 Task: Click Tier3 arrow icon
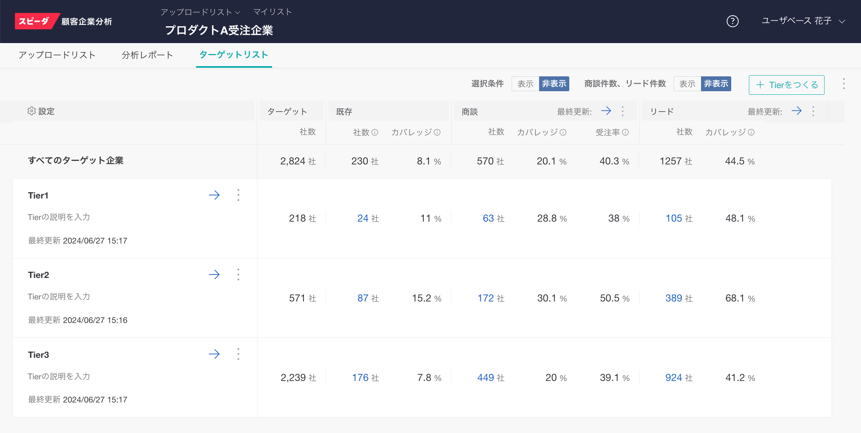pyautogui.click(x=214, y=354)
